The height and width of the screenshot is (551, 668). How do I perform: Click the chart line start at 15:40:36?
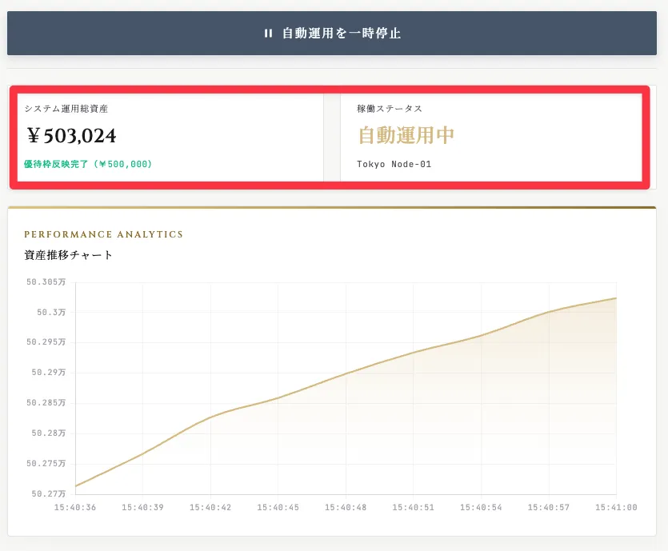75,486
